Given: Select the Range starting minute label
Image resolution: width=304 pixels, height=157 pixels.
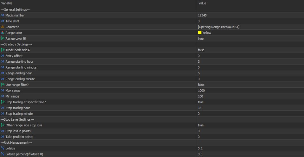Looking at the screenshot, I should (21, 67).
